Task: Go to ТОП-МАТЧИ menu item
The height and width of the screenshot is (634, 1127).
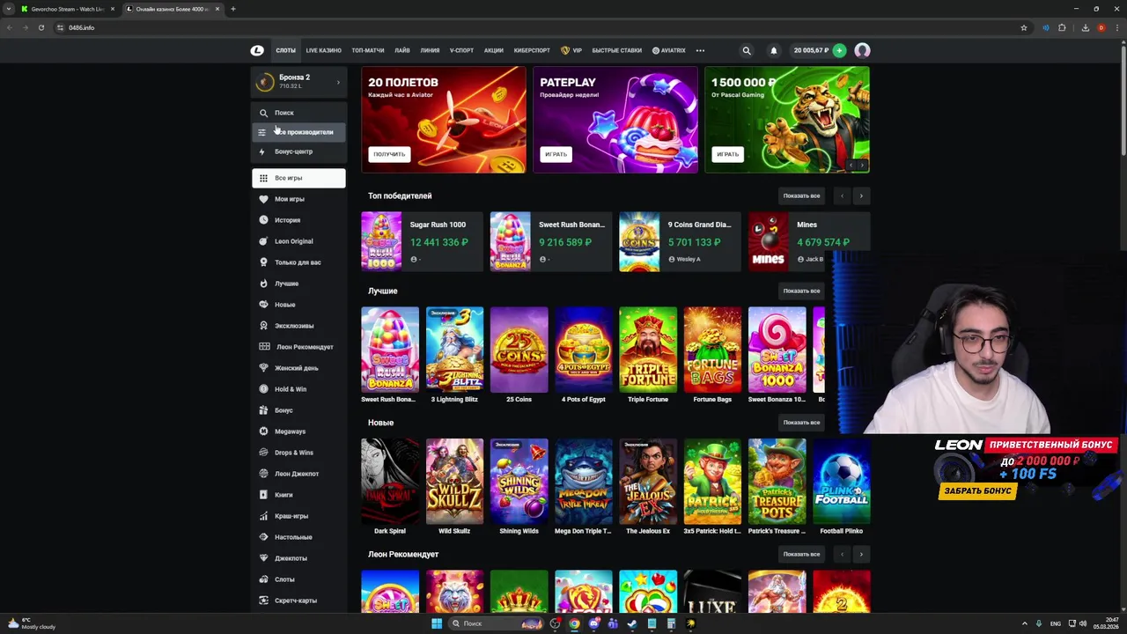Action: pos(368,50)
